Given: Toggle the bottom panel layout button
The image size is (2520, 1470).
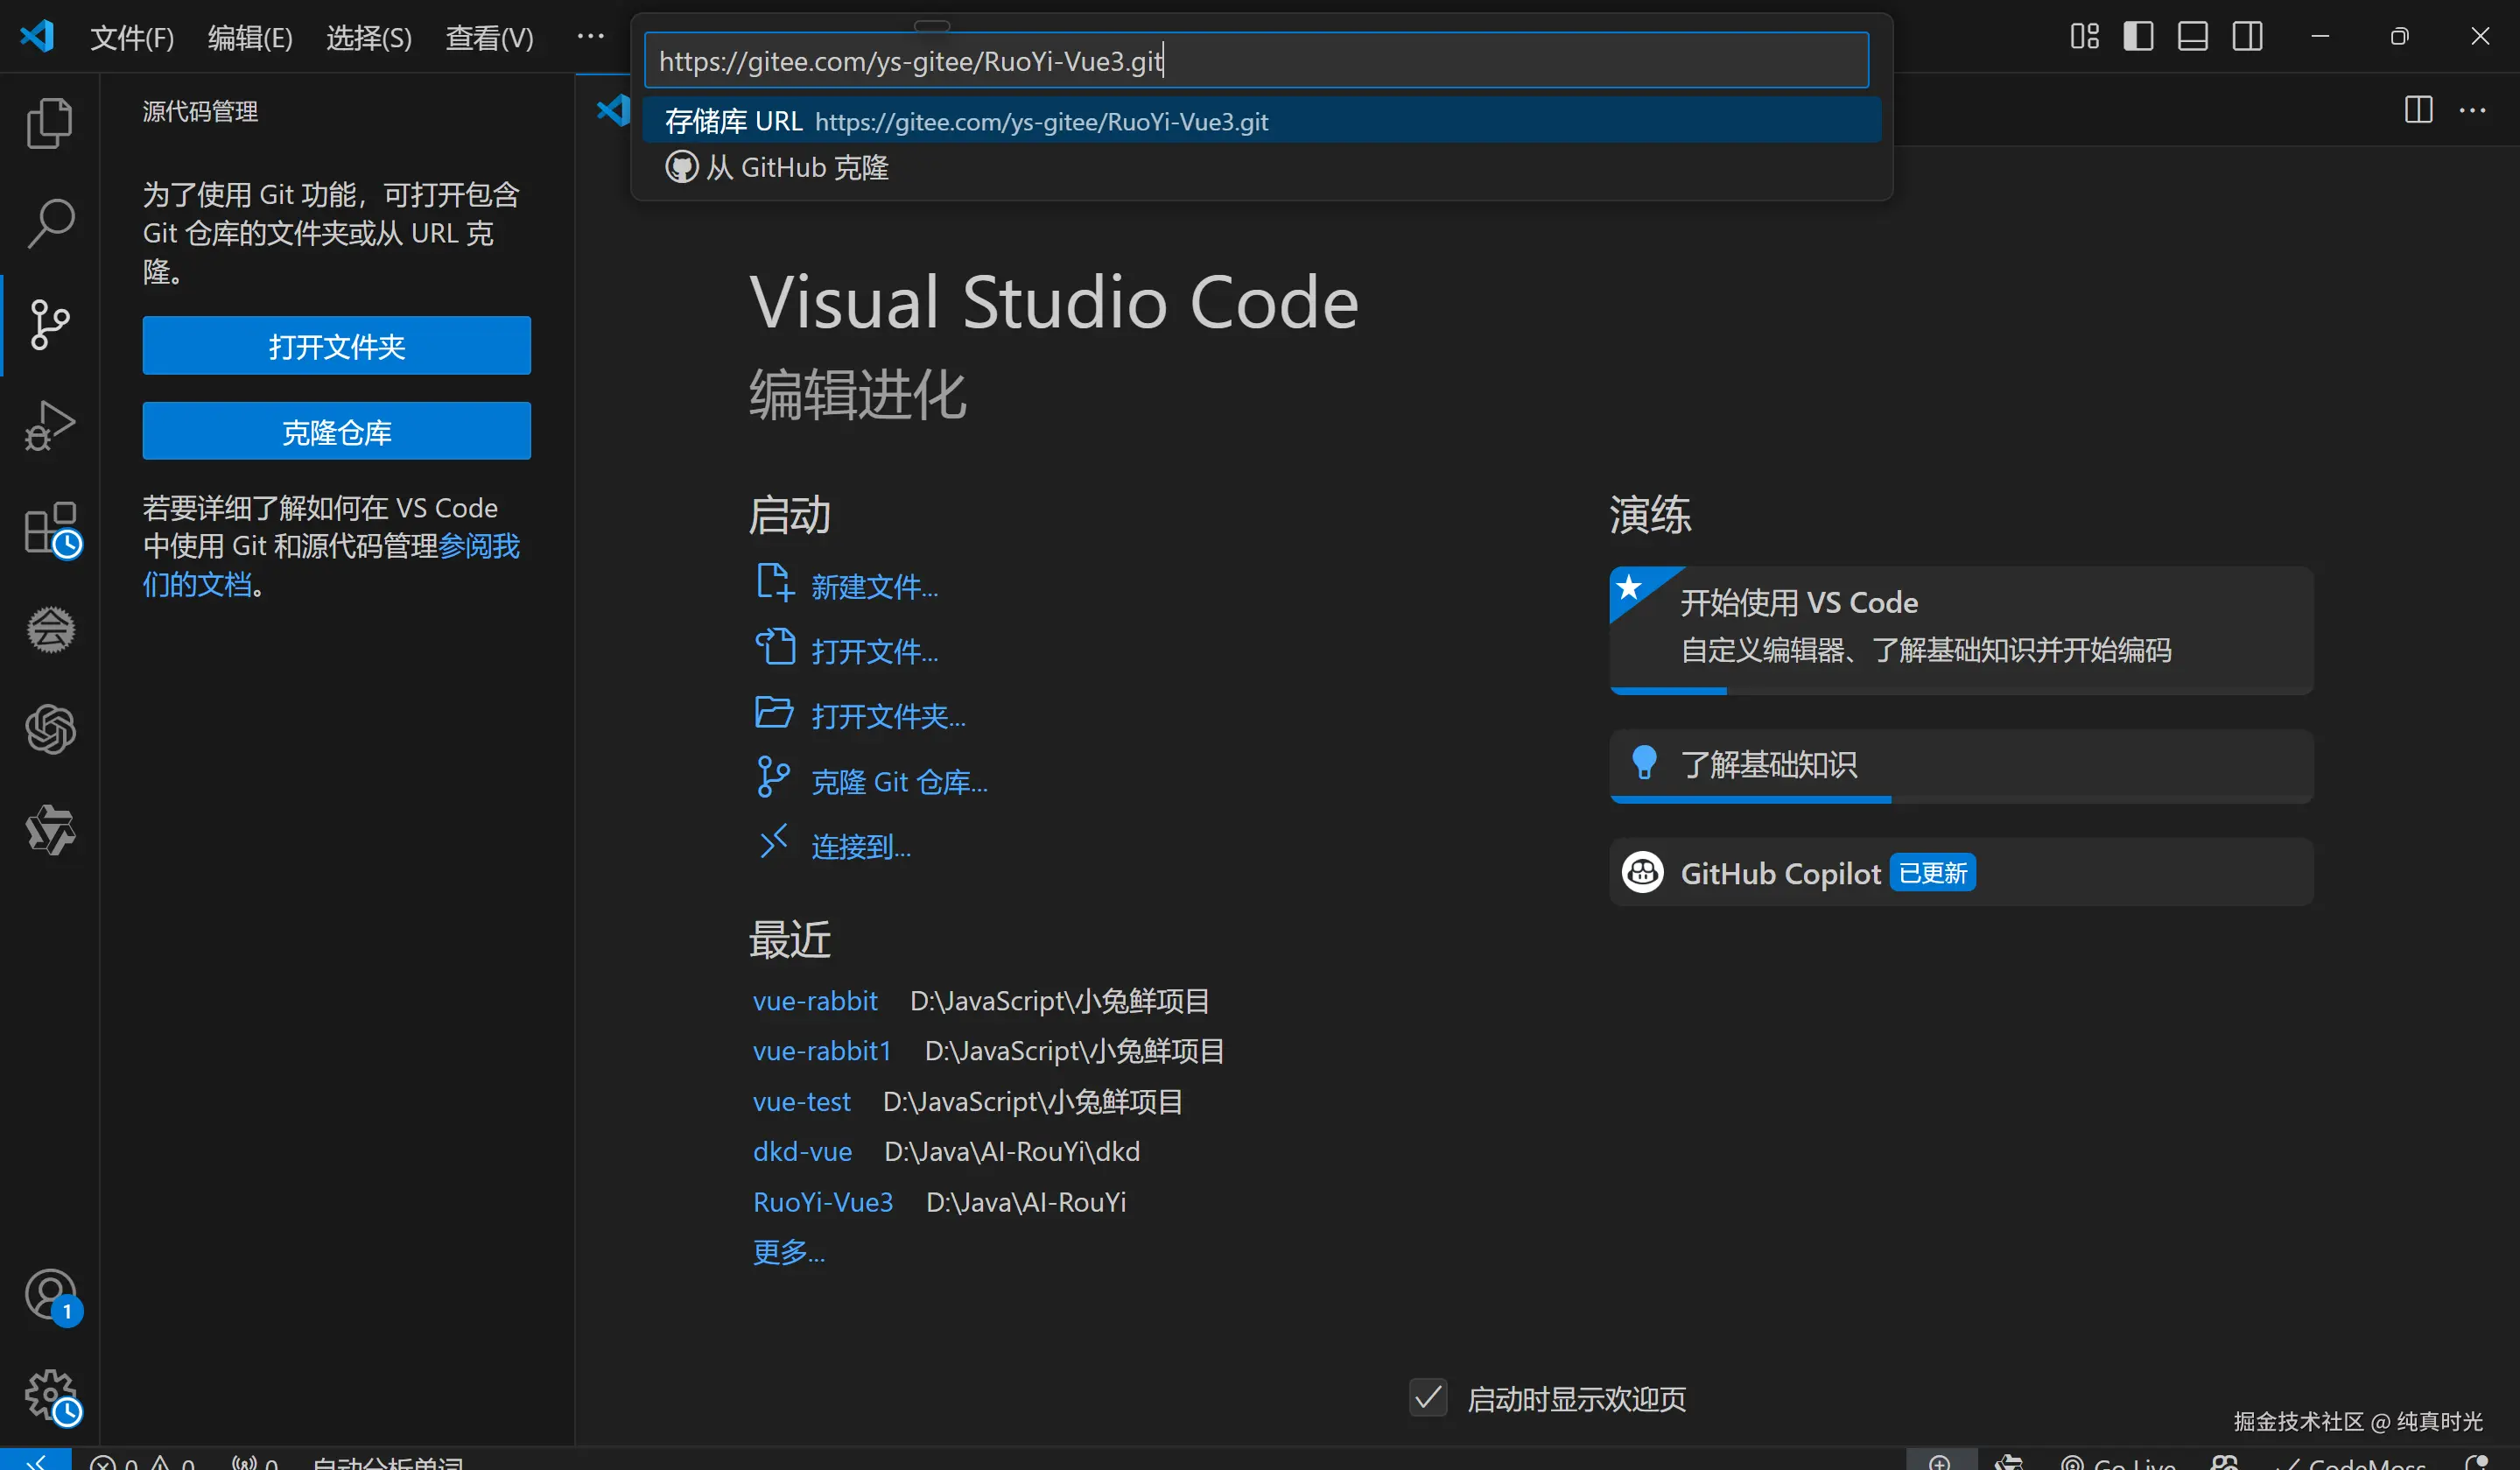Looking at the screenshot, I should coord(2192,37).
